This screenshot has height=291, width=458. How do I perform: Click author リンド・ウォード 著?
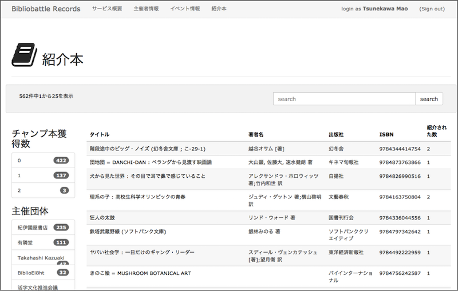point(271,217)
